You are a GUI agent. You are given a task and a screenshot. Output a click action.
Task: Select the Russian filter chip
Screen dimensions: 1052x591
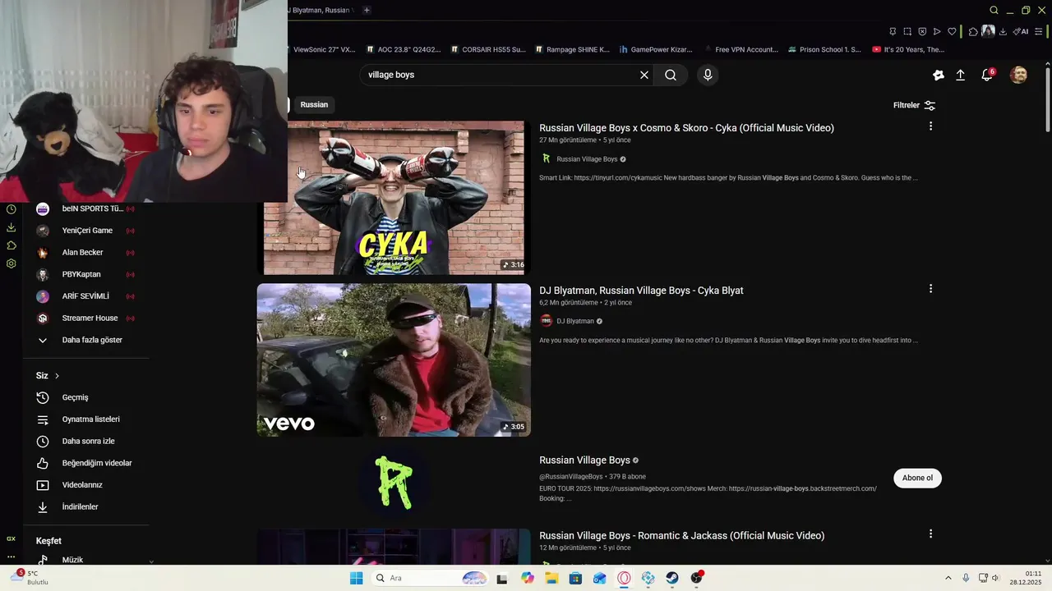[x=314, y=104]
